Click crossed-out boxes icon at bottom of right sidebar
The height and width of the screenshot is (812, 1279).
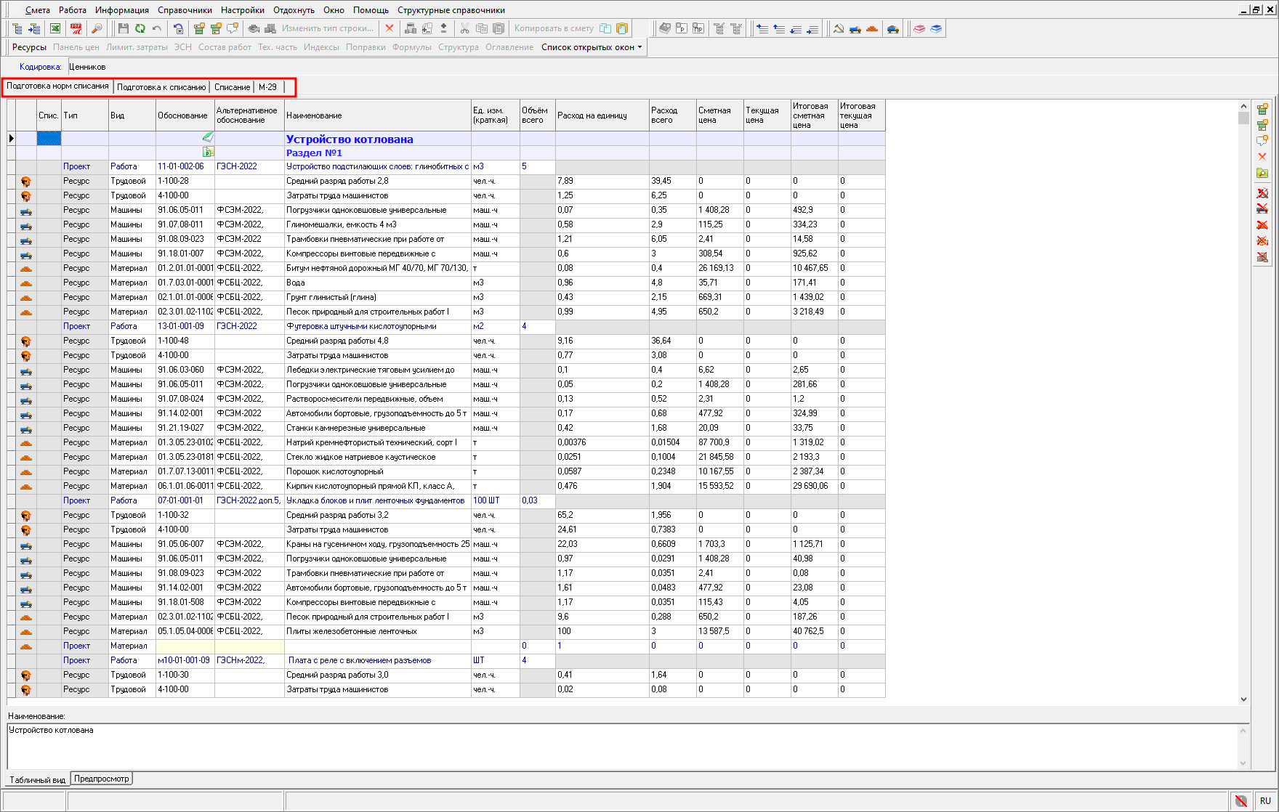pos(1262,256)
